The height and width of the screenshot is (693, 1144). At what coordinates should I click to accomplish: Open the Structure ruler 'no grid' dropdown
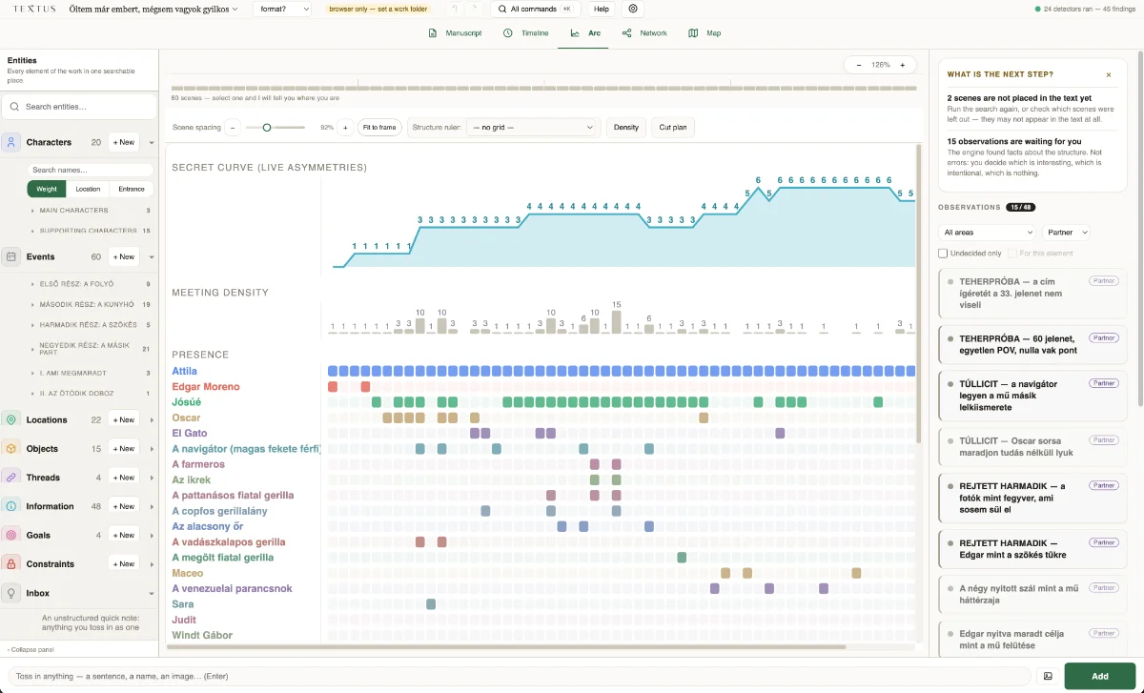coord(533,127)
